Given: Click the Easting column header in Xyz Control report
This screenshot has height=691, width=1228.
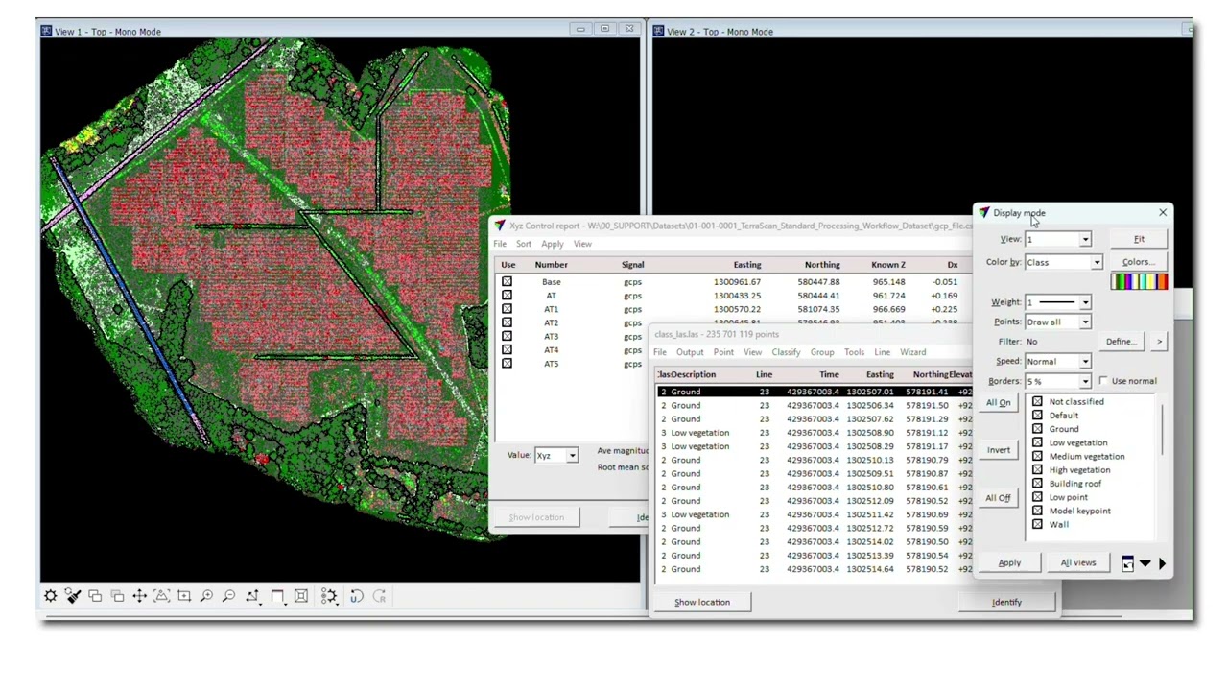Looking at the screenshot, I should click(746, 265).
